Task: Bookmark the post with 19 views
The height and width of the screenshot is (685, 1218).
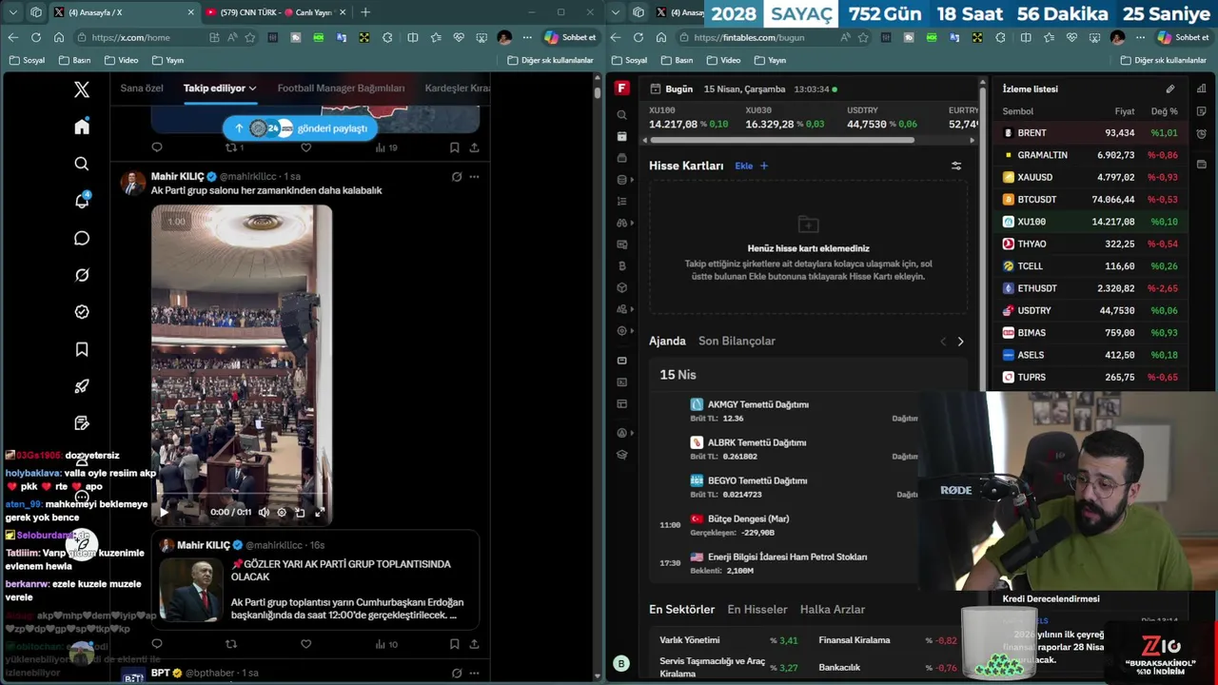Action: (x=454, y=147)
